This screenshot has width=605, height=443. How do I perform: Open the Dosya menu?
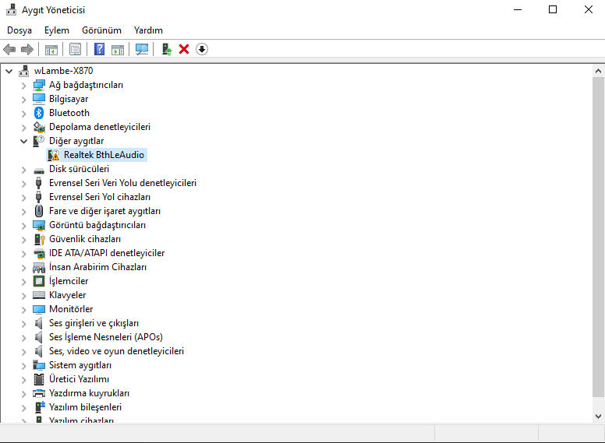(x=19, y=30)
